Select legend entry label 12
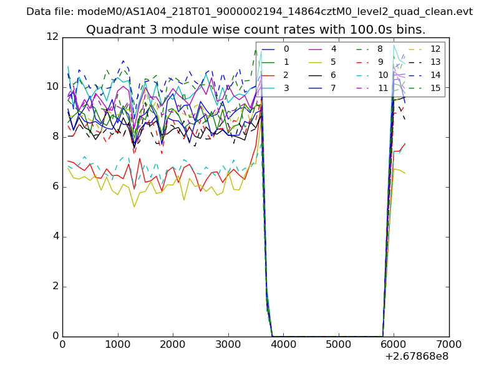 pyautogui.click(x=435, y=49)
